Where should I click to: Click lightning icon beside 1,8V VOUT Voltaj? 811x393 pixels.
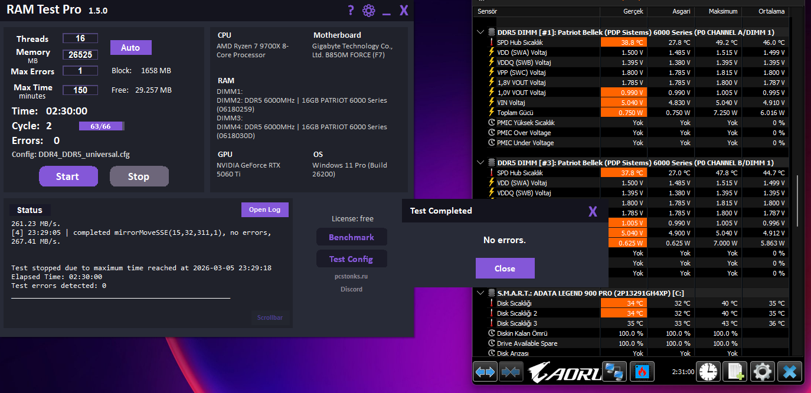pyautogui.click(x=491, y=83)
